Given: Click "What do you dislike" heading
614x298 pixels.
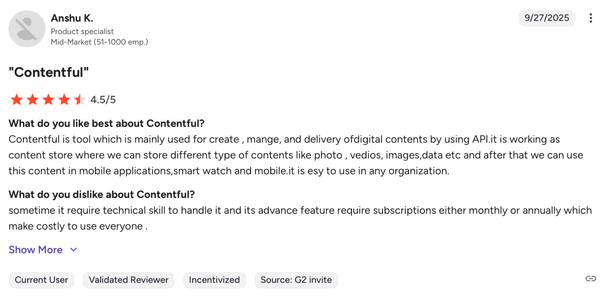Looking at the screenshot, I should click(x=102, y=195).
